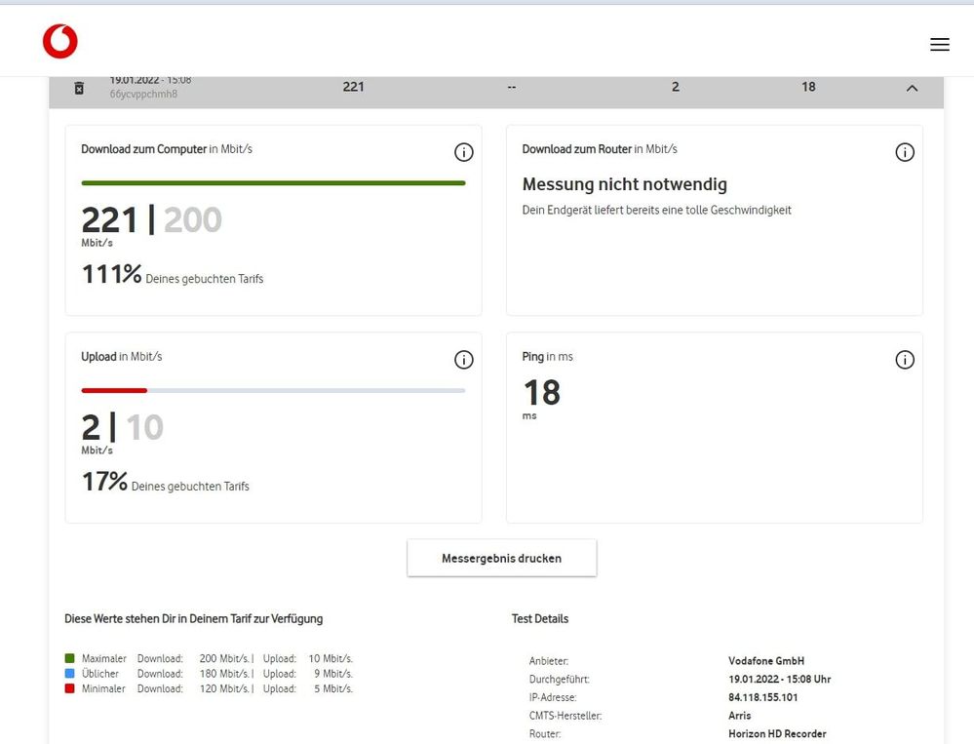The height and width of the screenshot is (744, 974).
Task: Click the 221 download value in header row
Action: tap(354, 87)
